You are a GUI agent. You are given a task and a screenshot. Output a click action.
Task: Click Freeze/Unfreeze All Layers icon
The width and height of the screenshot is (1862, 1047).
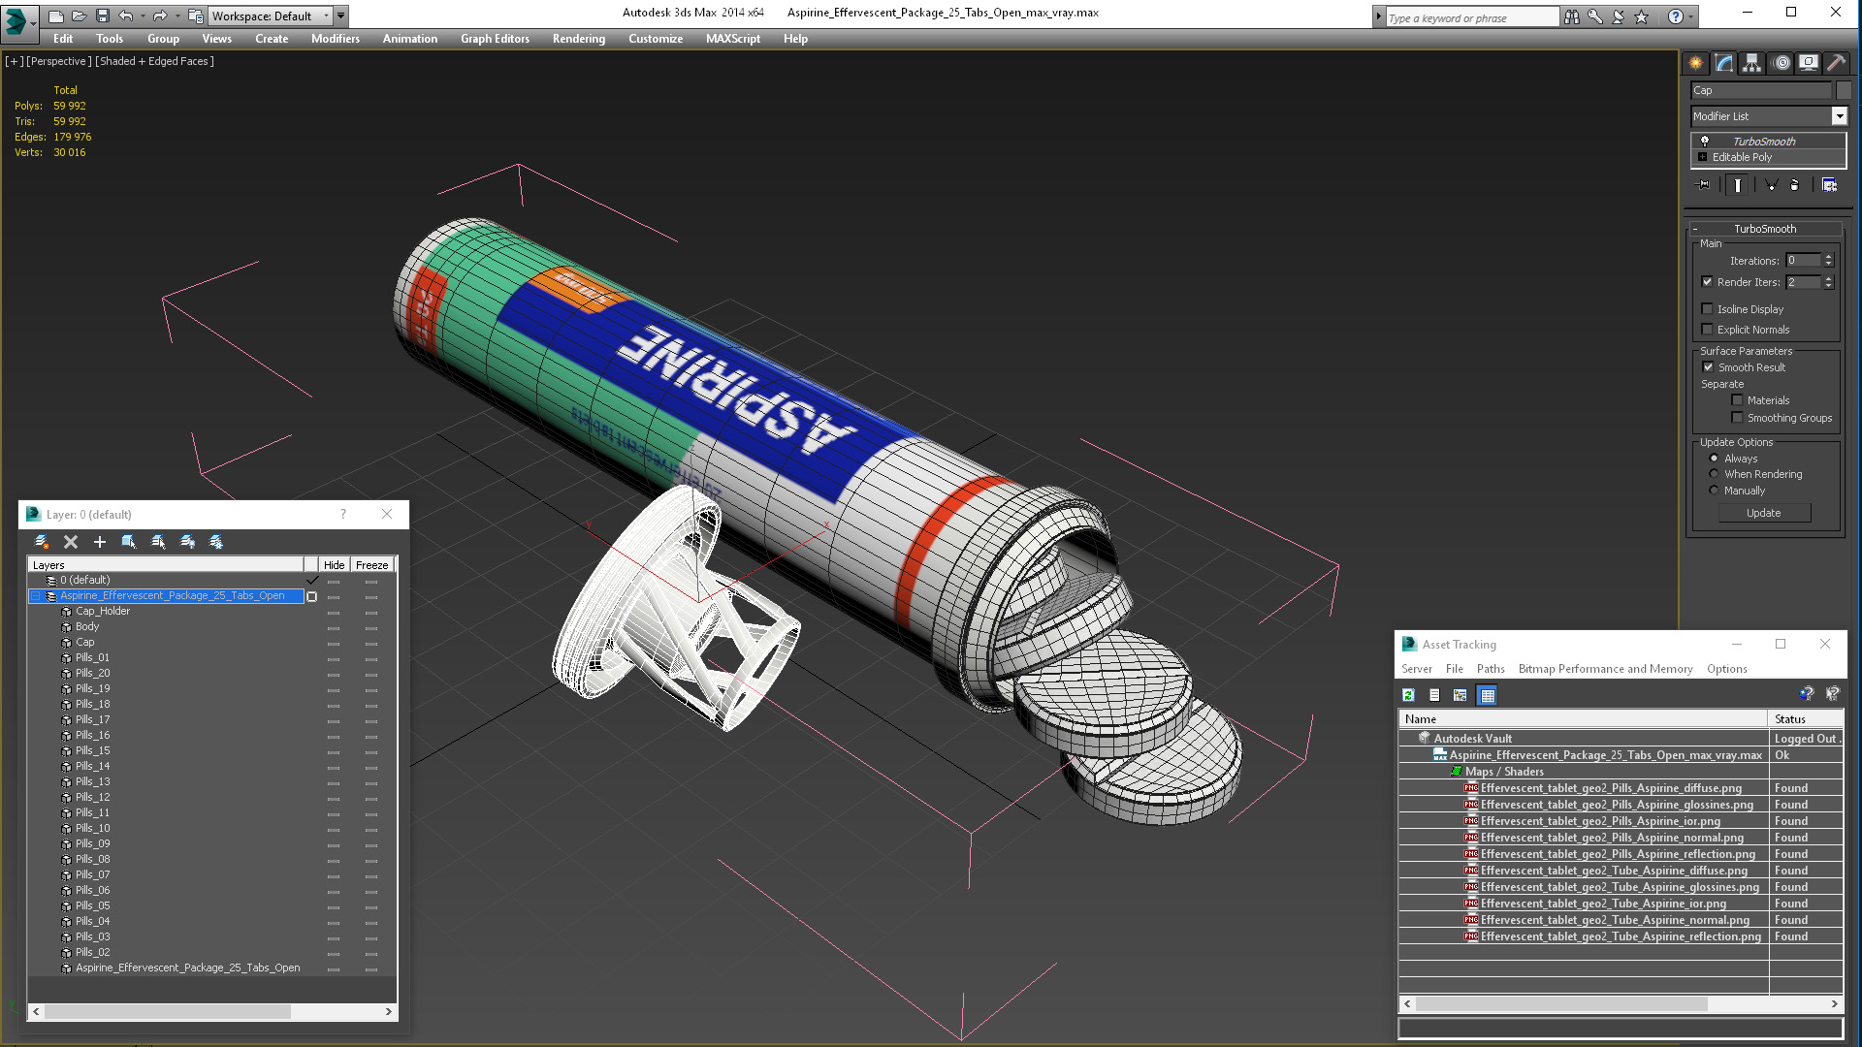(216, 542)
